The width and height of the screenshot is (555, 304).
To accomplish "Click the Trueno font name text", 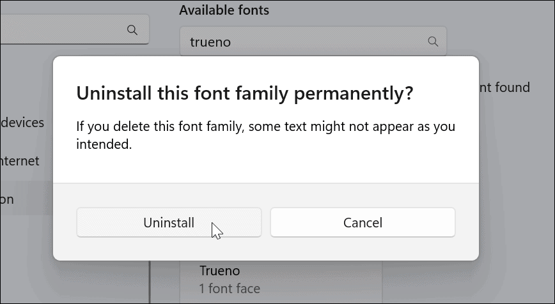I will point(219,271).
